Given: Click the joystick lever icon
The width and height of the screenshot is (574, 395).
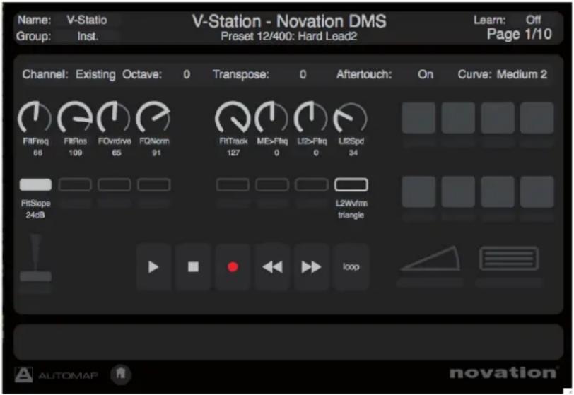Looking at the screenshot, I should coord(35,257).
